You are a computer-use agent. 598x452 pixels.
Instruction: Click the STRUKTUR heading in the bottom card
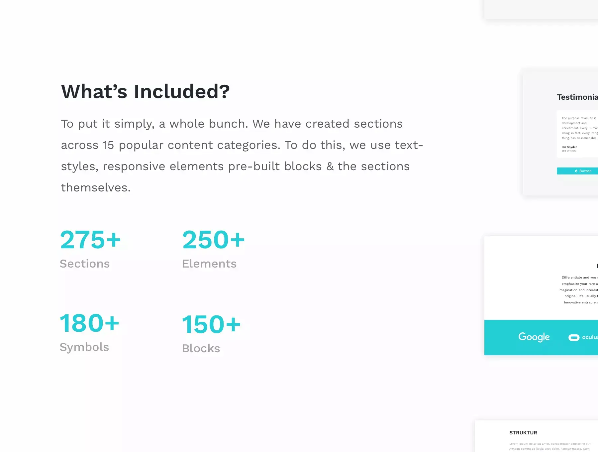pos(523,433)
